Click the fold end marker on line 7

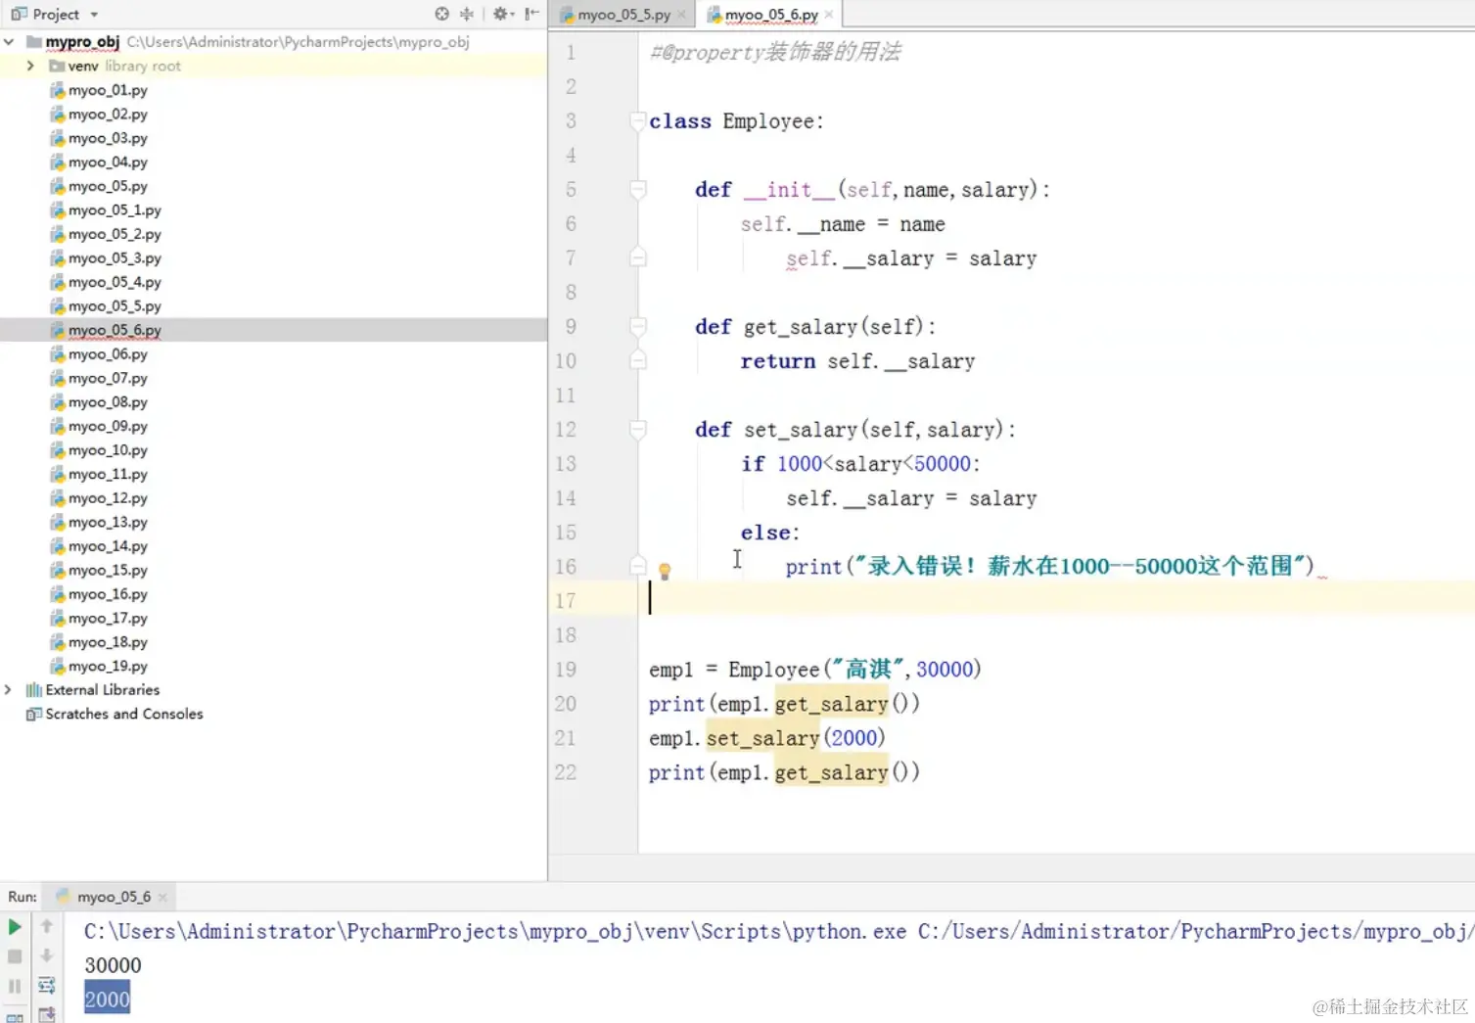[x=638, y=257]
